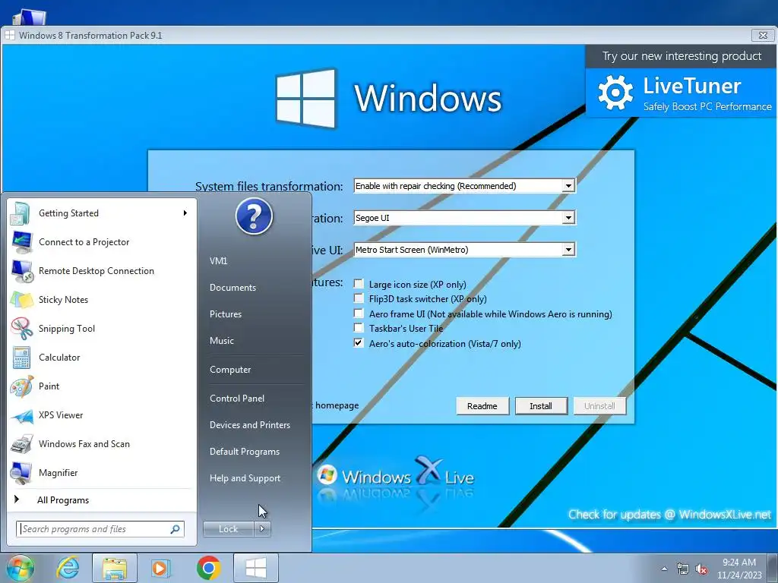This screenshot has height=583, width=778.
Task: Launch the Magnifier icon
Action: 21,473
